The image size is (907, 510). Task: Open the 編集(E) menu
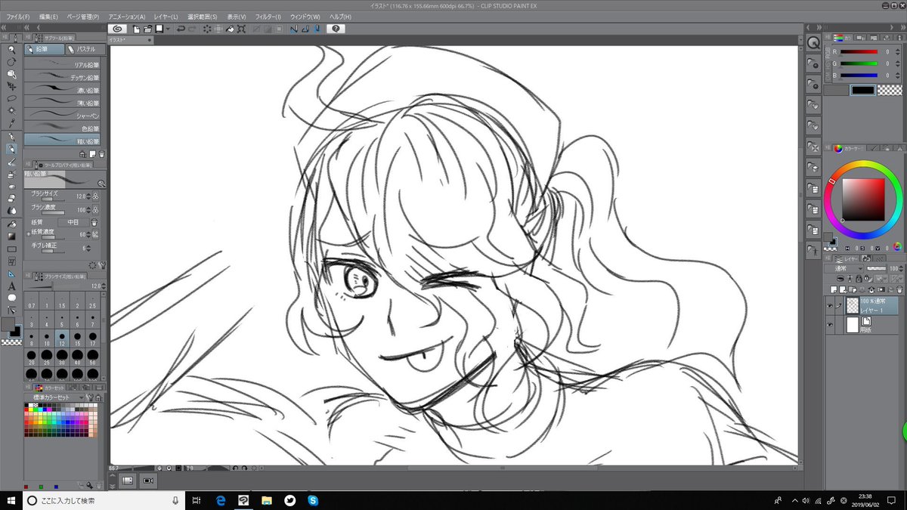pyautogui.click(x=48, y=17)
